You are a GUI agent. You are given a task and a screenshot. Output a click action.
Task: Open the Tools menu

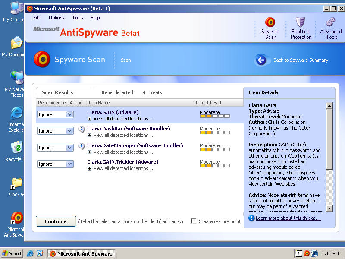pos(78,18)
